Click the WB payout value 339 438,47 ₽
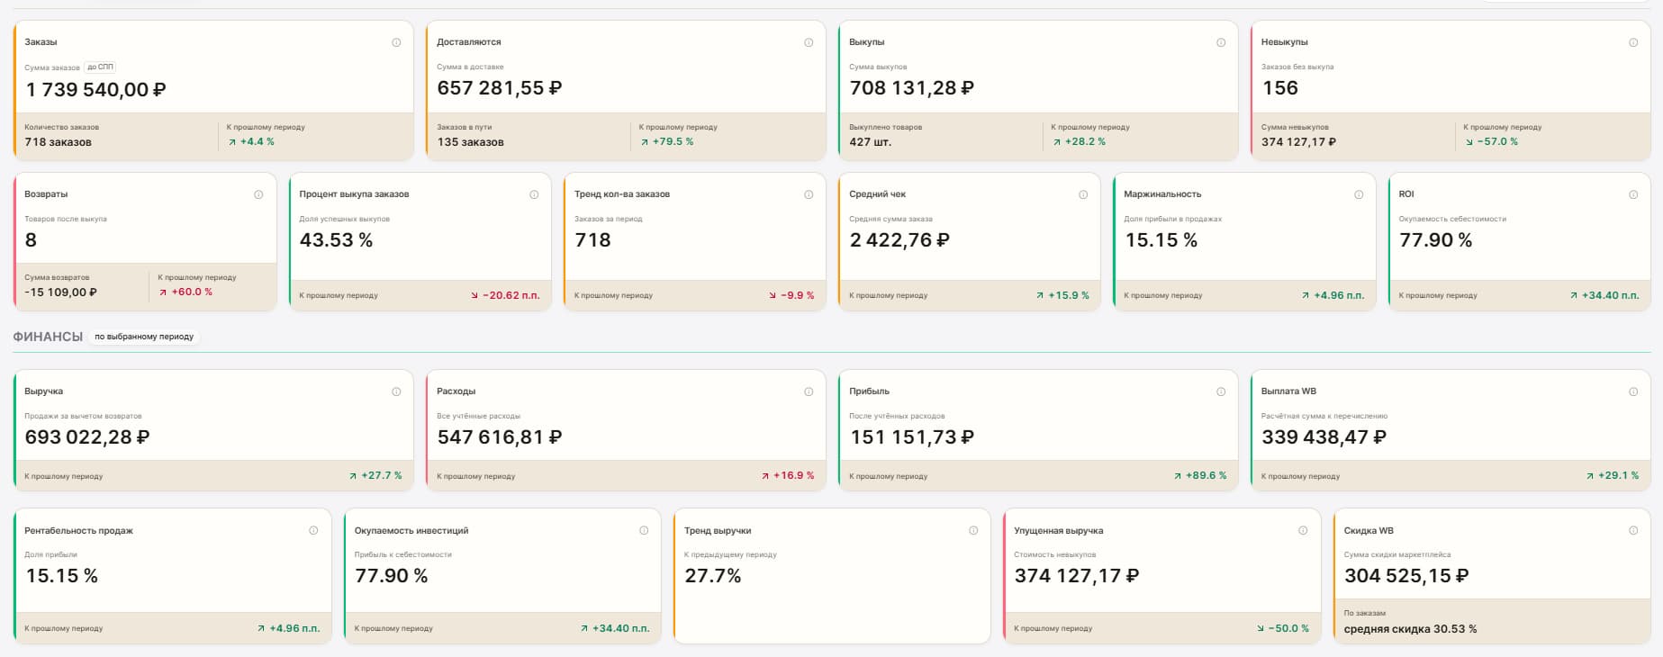This screenshot has height=657, width=1663. [x=1324, y=437]
